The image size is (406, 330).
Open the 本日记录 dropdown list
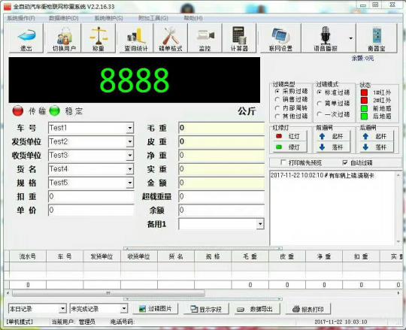point(62,308)
